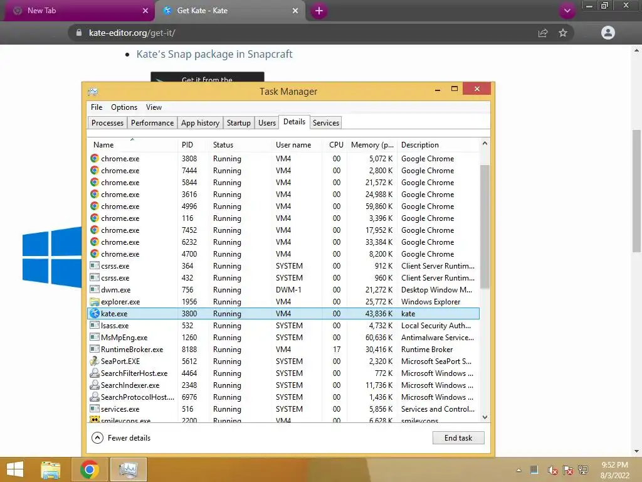Viewport: 642px width, 482px height.
Task: Click the SearchIndexer.exe process icon
Action: pos(95,385)
